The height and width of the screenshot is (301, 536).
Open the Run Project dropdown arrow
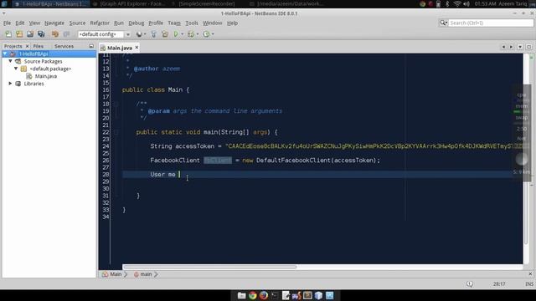coord(183,34)
